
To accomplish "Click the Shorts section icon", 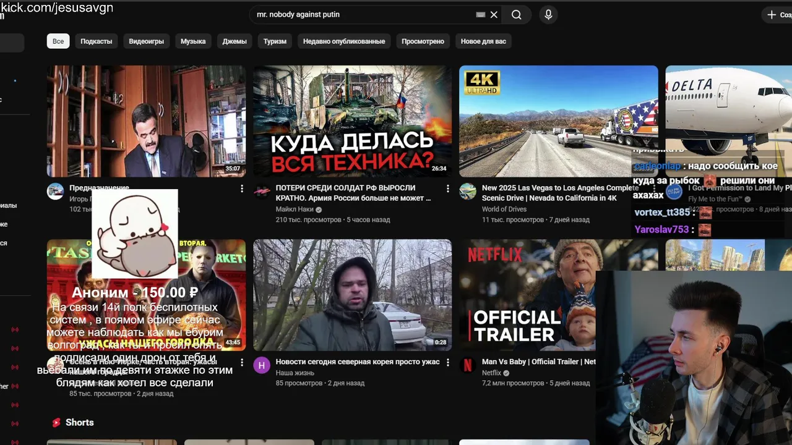I will click(56, 423).
